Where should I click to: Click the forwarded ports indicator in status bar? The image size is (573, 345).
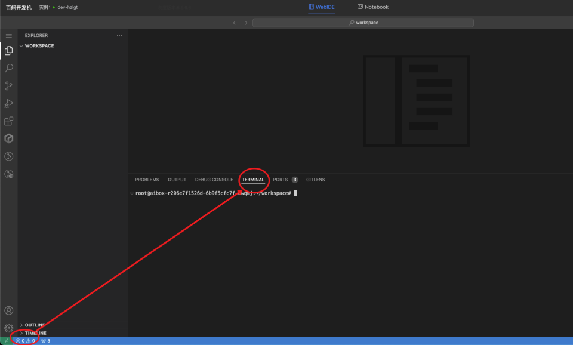tap(45, 341)
